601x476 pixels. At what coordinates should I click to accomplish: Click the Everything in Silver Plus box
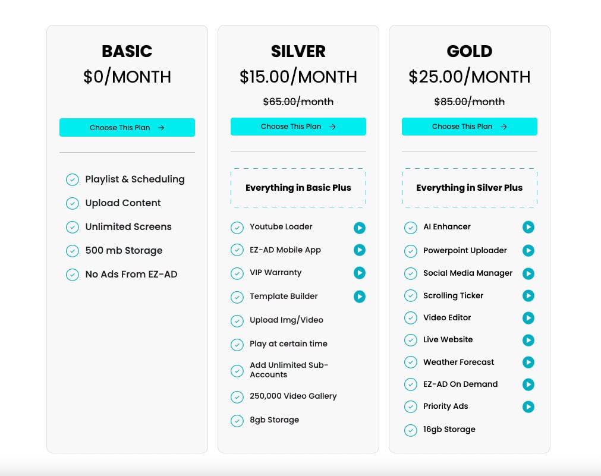coord(469,188)
